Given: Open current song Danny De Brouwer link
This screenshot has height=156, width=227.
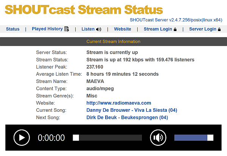Looking at the screenshot, I should point(132,110).
